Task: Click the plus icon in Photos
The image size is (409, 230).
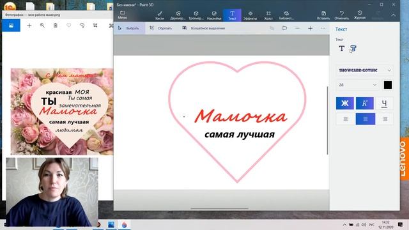Action: click(29, 26)
